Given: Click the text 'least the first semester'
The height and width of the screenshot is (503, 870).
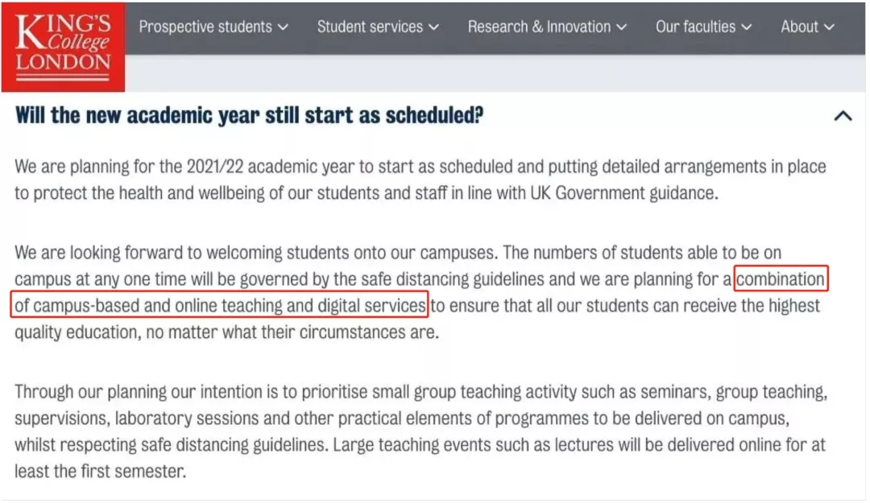Looking at the screenshot, I should (x=100, y=472).
